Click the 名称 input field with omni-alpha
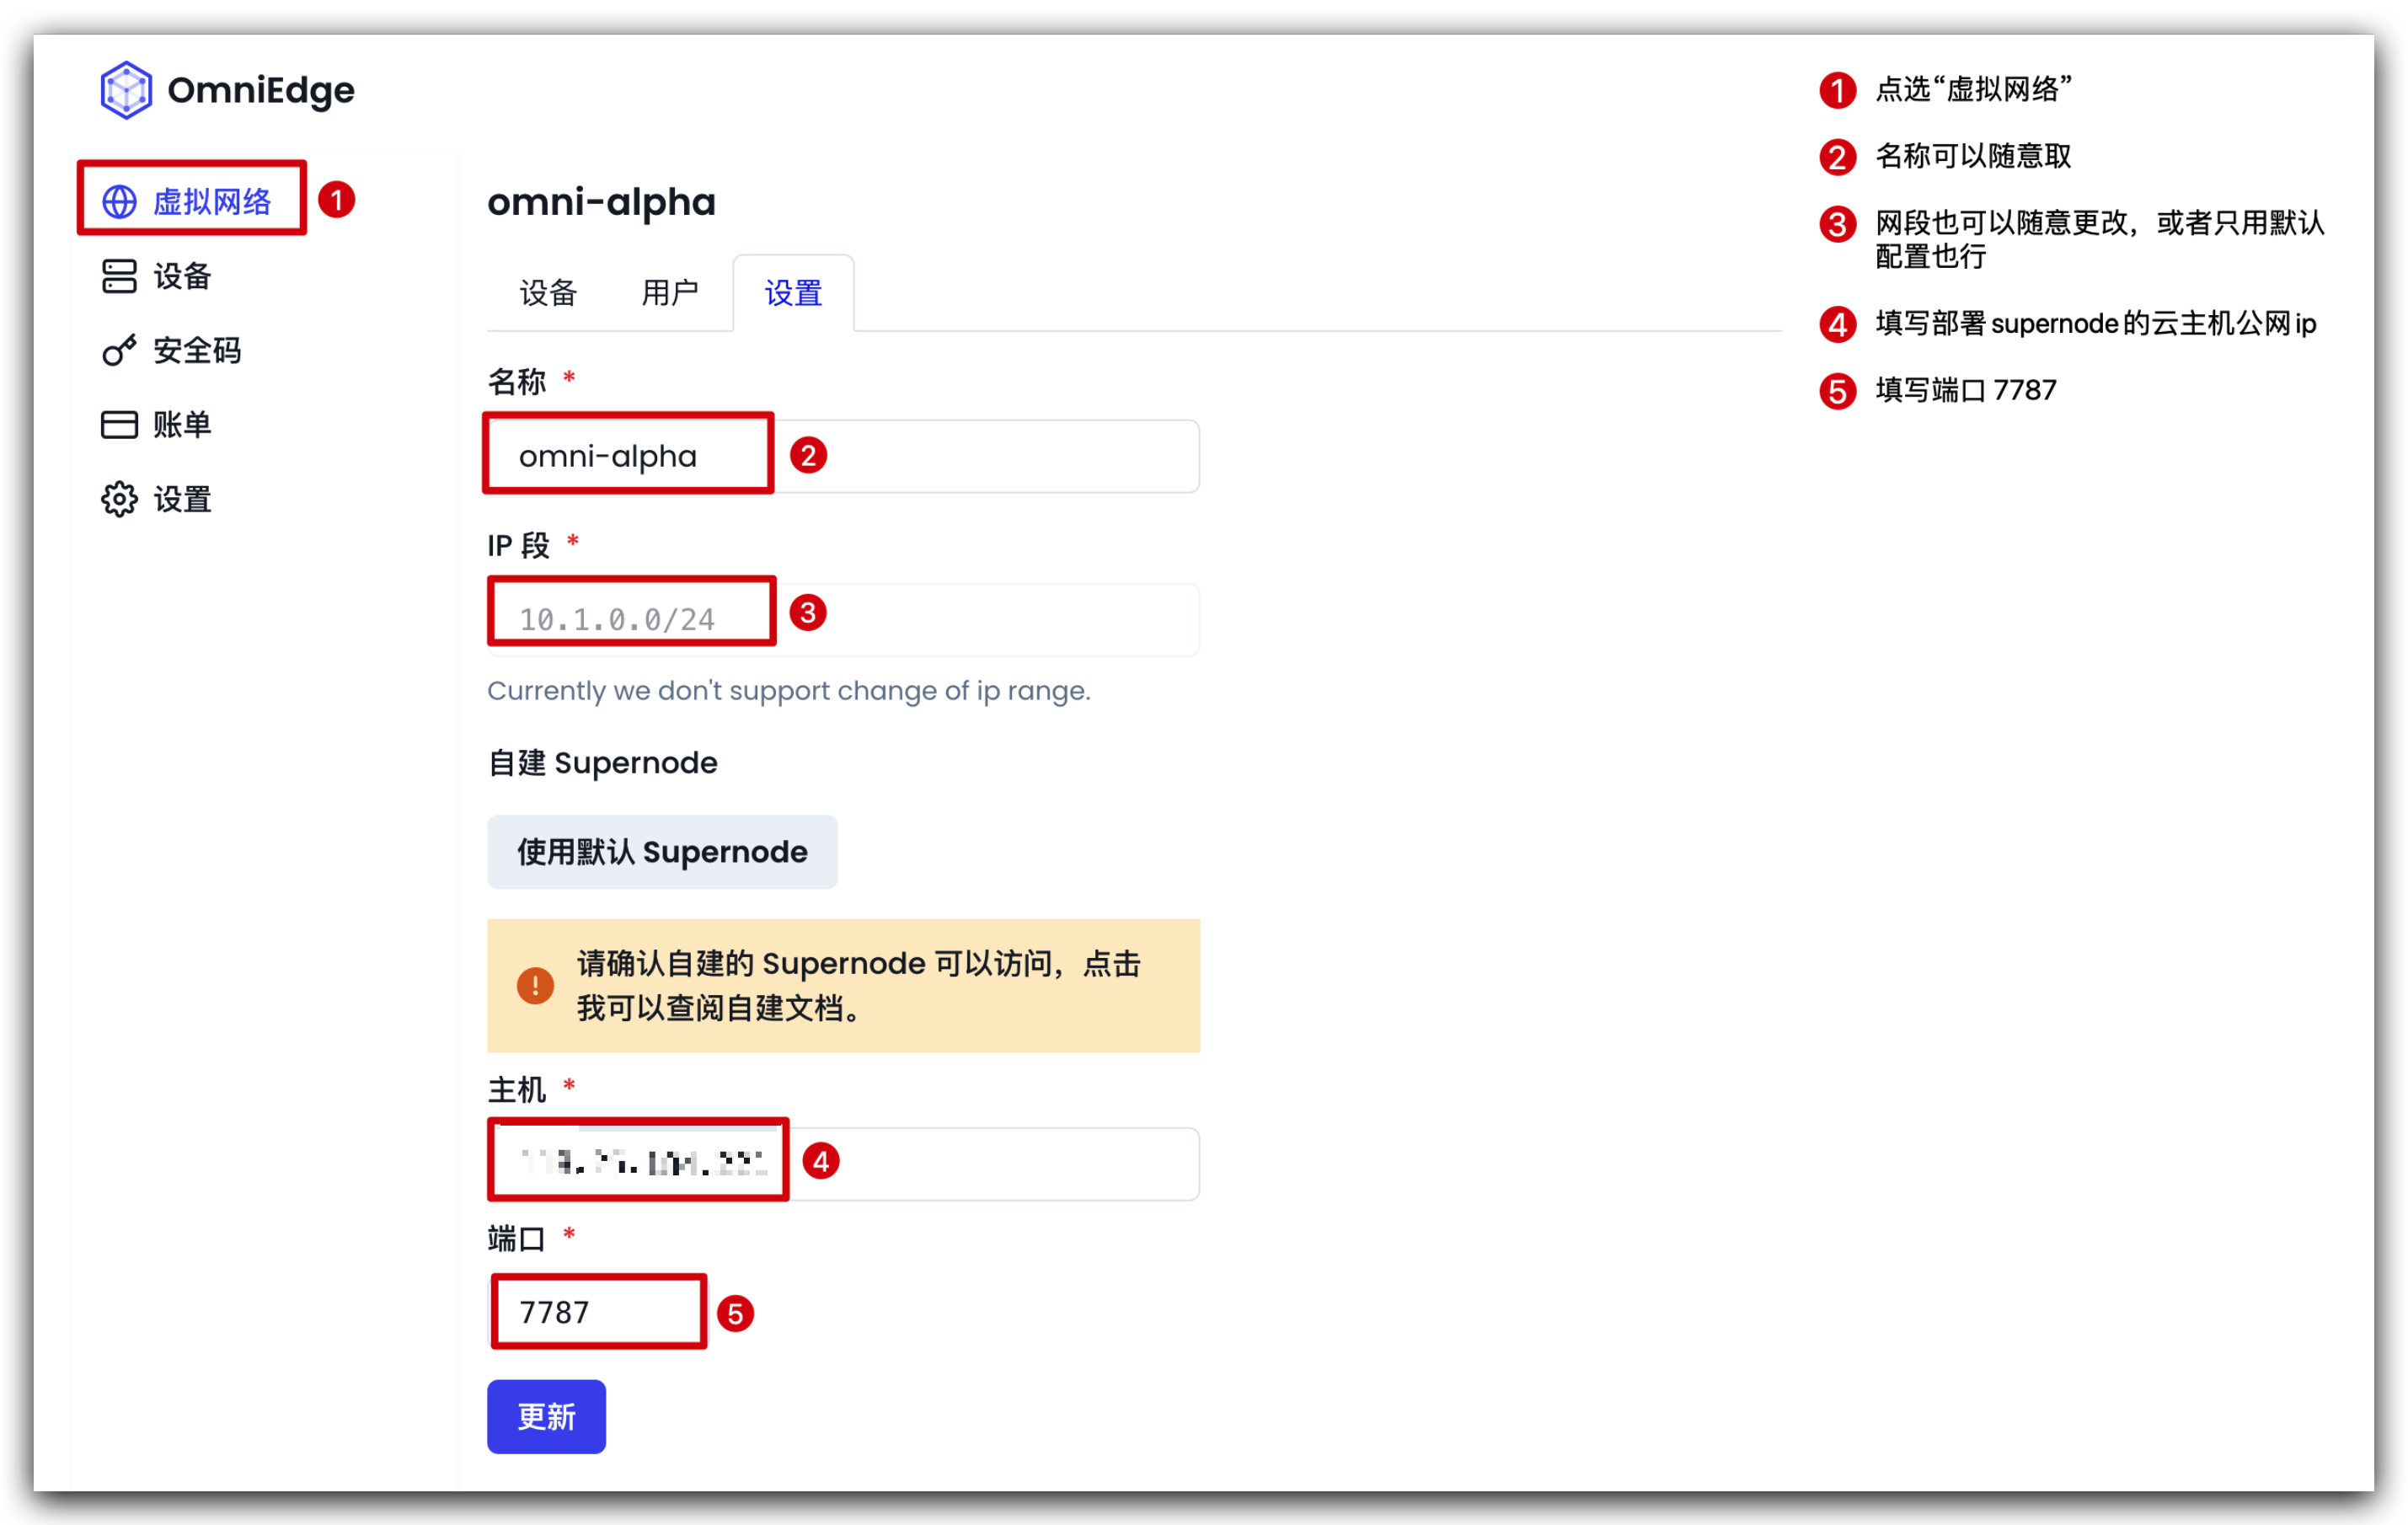This screenshot has width=2408, height=1525. point(843,456)
